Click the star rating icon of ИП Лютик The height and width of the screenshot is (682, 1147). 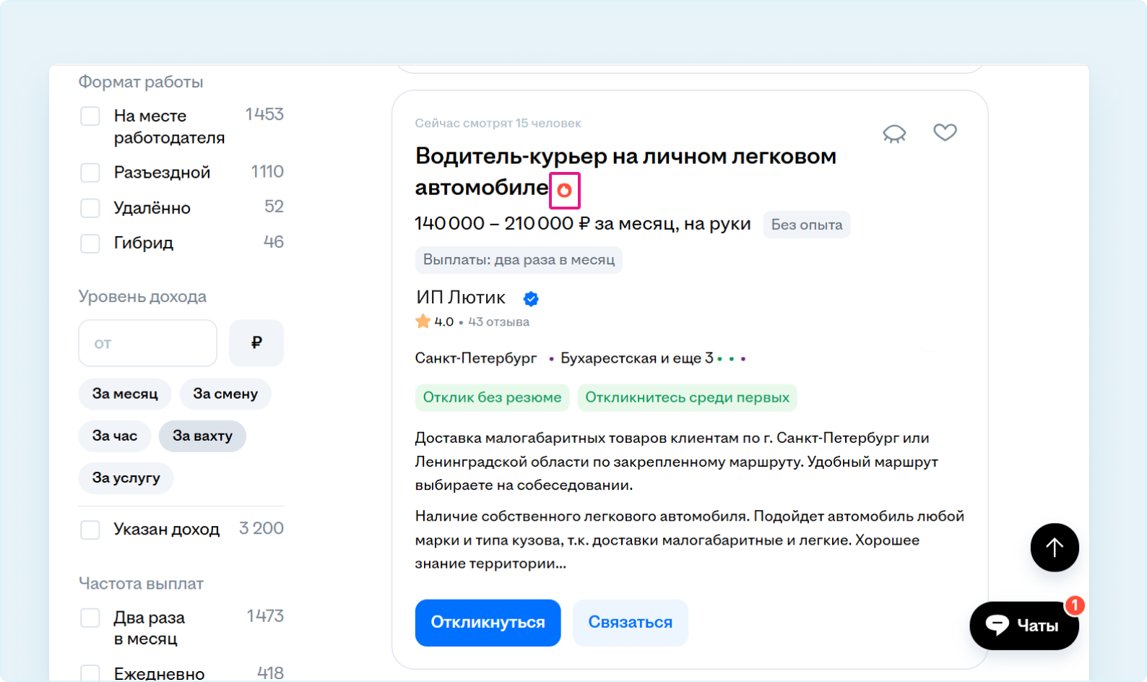click(423, 321)
